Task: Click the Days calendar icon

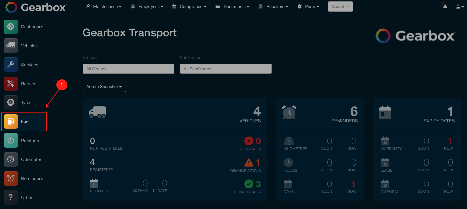Action: click(x=288, y=184)
